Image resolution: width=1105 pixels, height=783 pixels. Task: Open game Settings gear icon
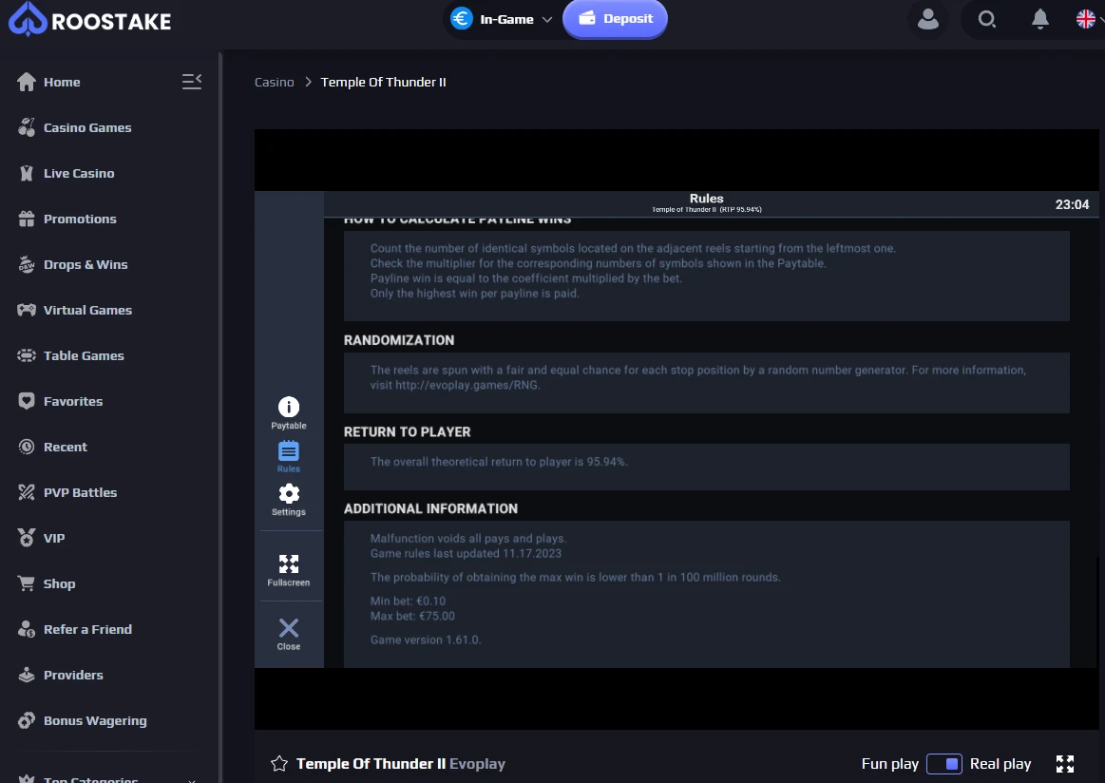click(288, 493)
